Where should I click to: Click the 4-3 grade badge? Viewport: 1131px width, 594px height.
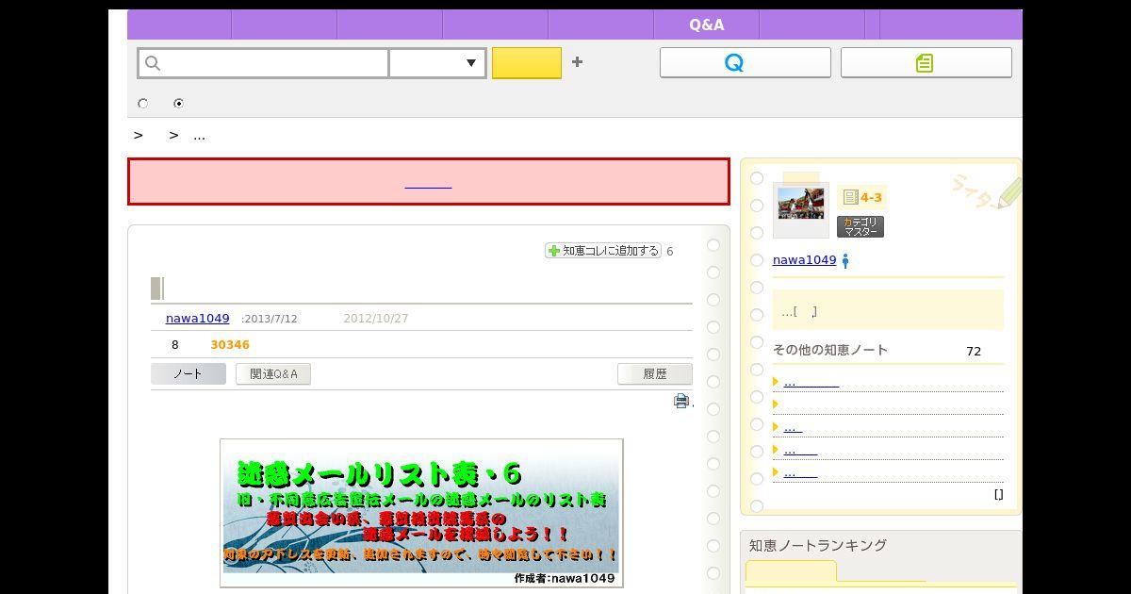862,197
